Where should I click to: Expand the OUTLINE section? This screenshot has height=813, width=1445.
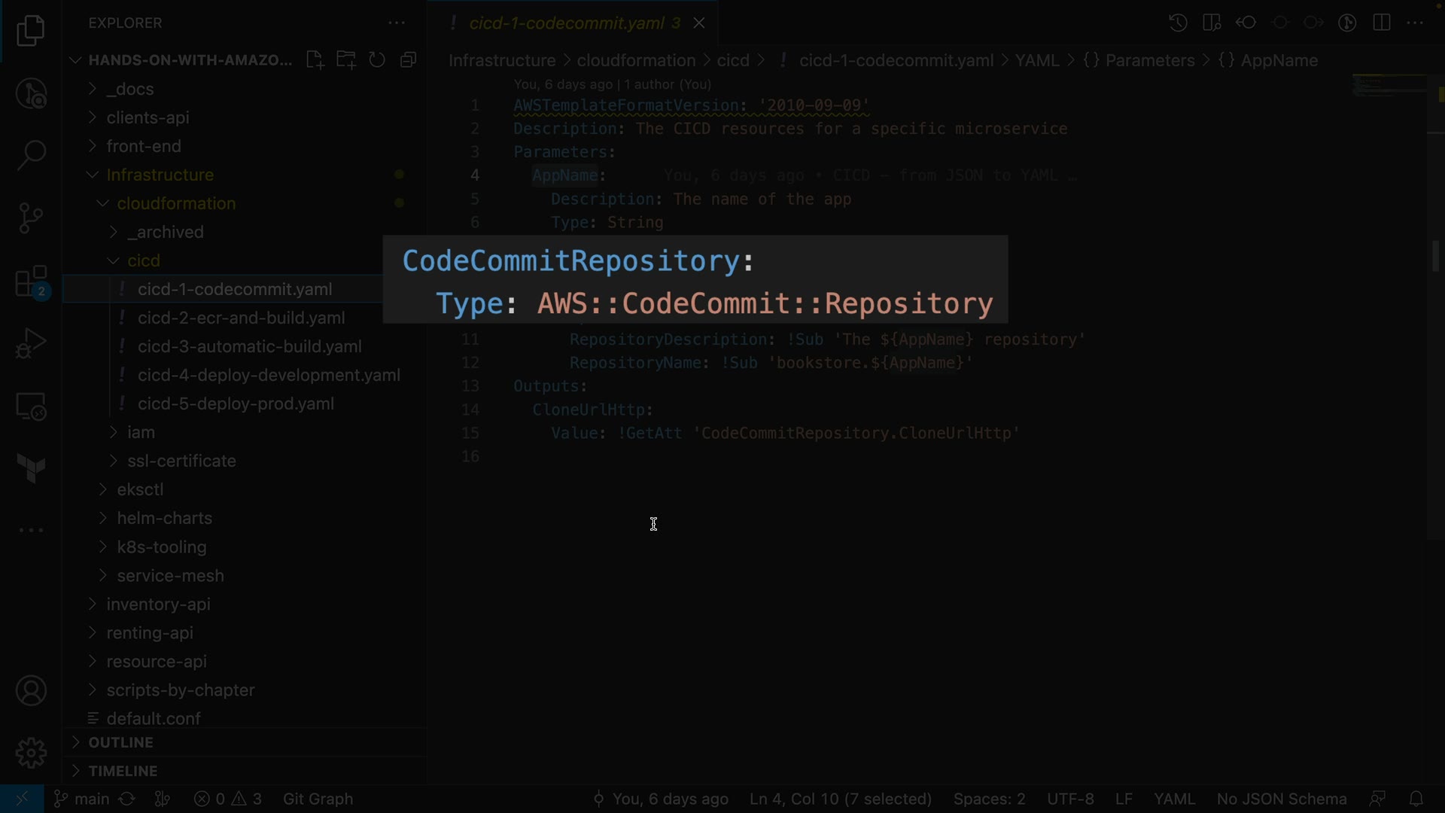click(x=120, y=742)
